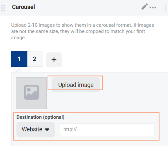
Task: Switch to carousel image tab 2
Action: coord(35,59)
